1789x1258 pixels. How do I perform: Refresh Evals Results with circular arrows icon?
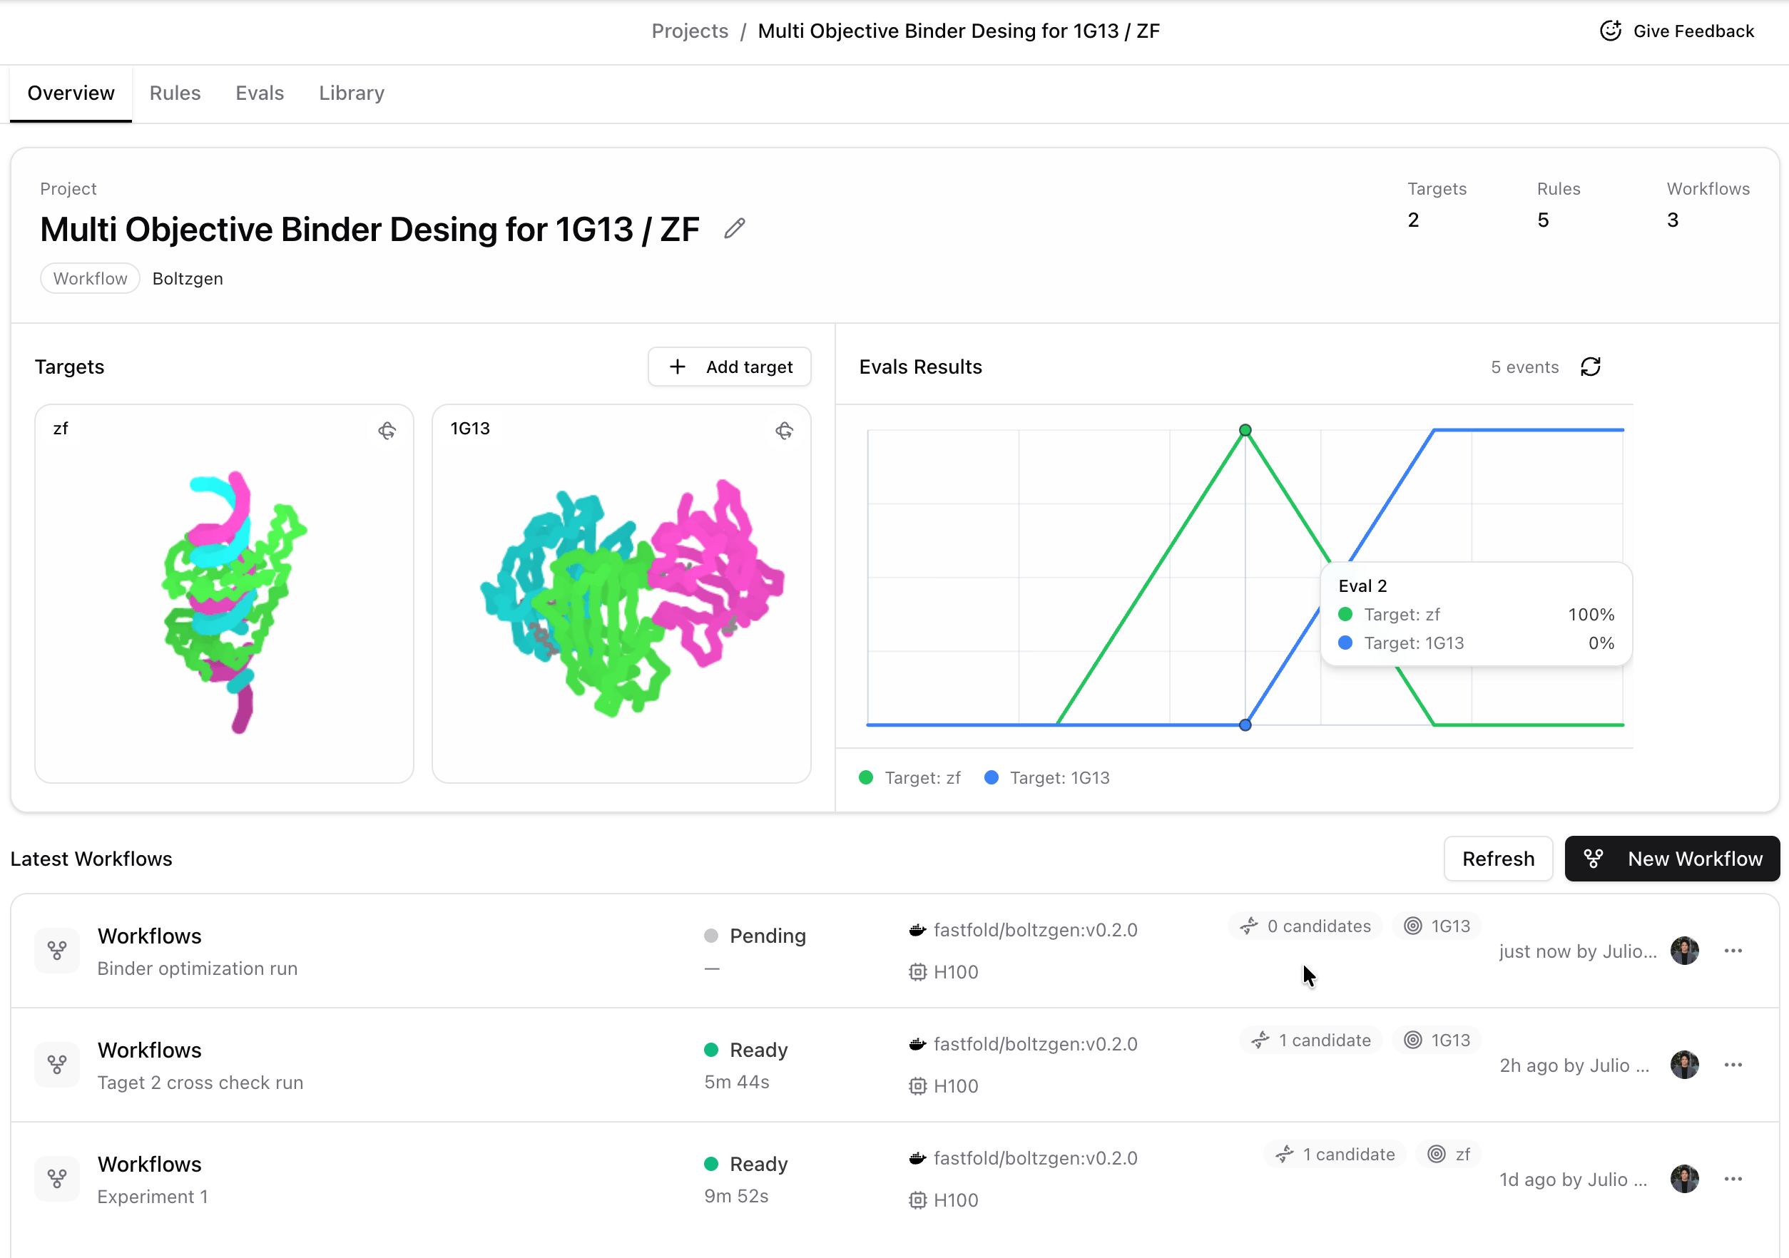click(x=1590, y=367)
